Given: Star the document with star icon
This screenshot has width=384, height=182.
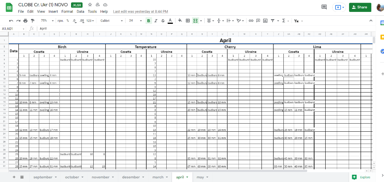Looking at the screenshot, I should tap(90, 5).
